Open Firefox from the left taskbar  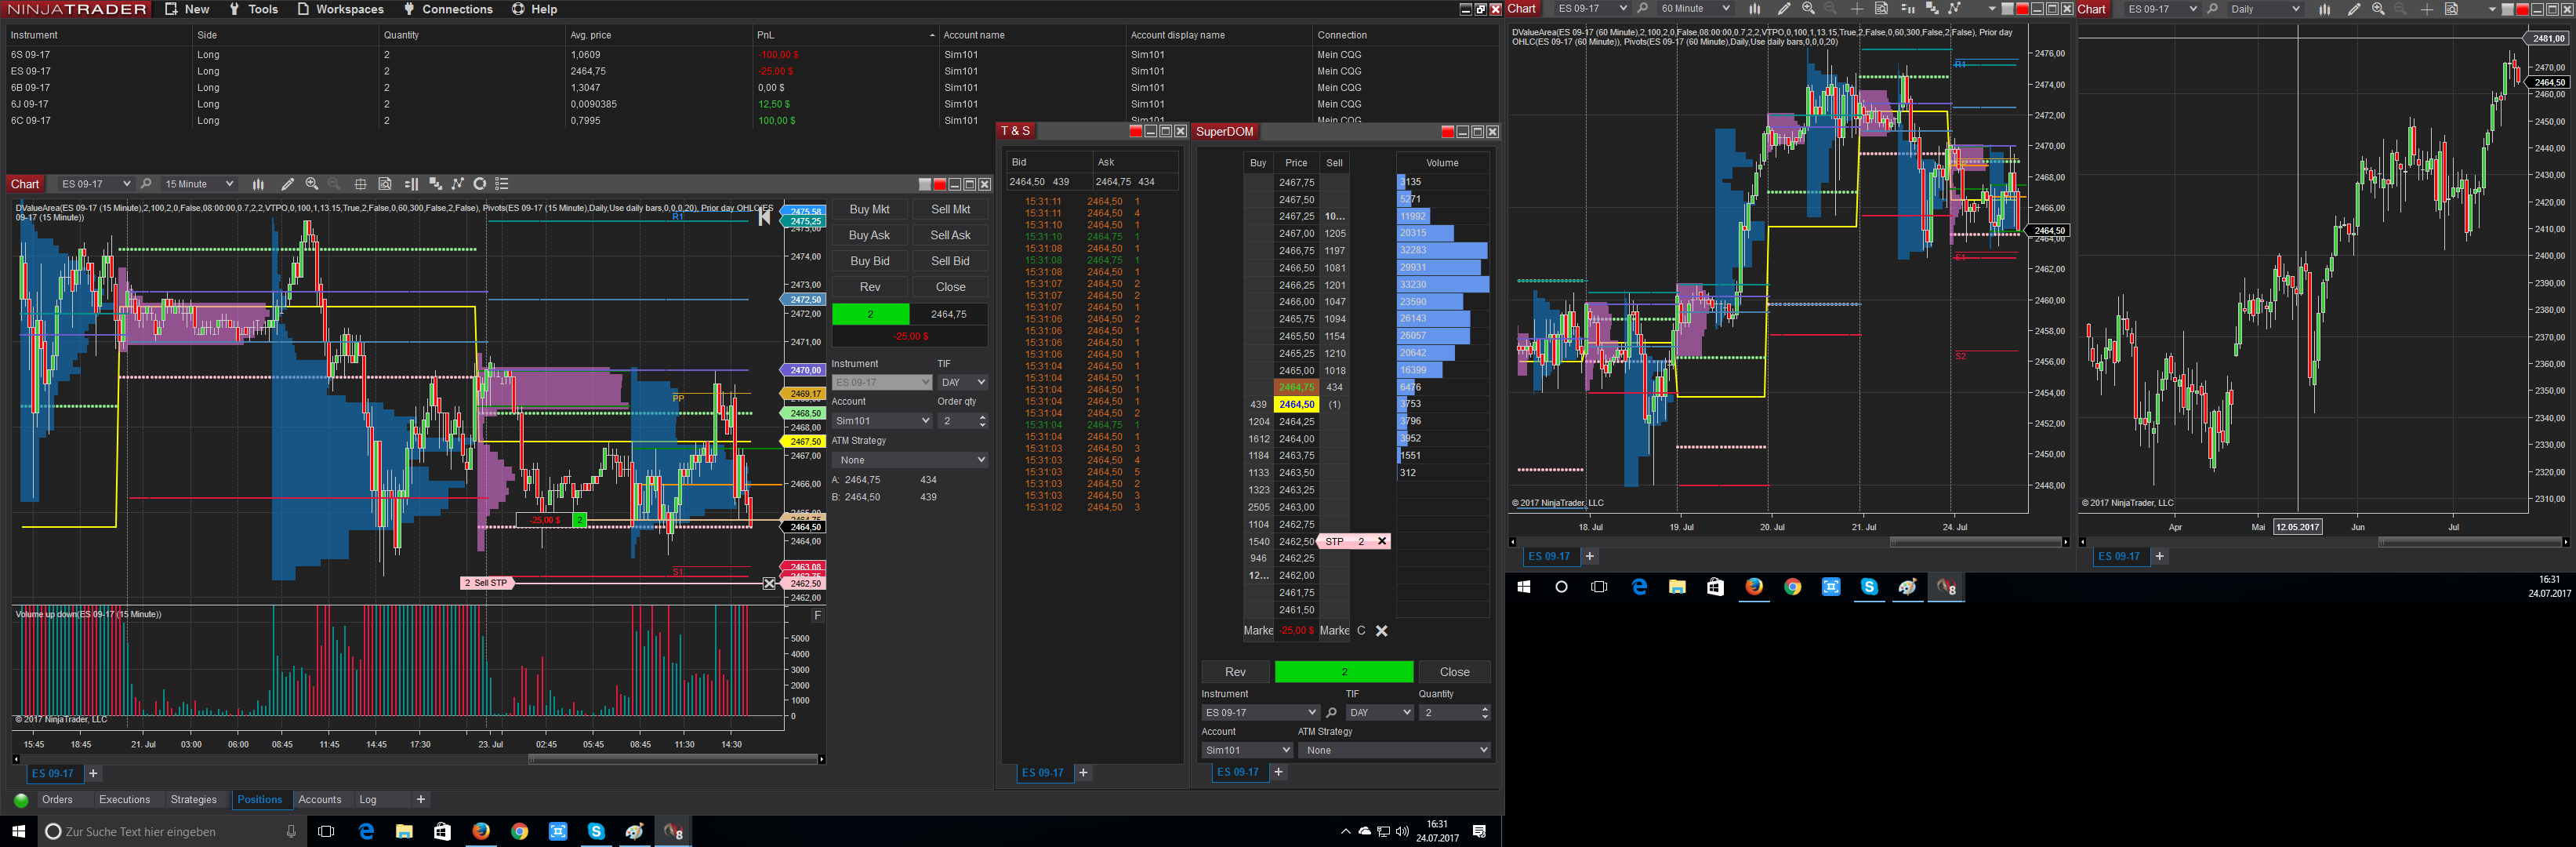pos(481,831)
